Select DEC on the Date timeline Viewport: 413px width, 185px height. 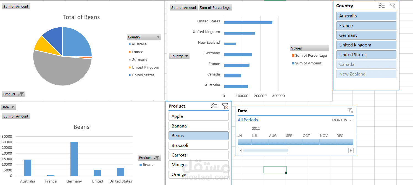point(345,142)
